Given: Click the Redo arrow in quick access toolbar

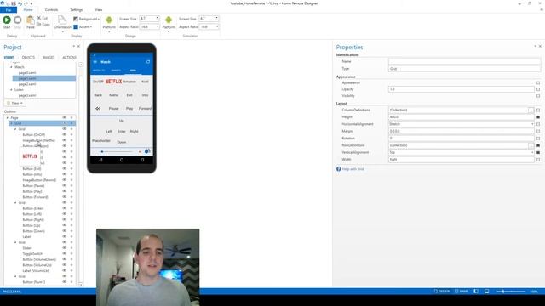Looking at the screenshot, I should tap(26, 3).
